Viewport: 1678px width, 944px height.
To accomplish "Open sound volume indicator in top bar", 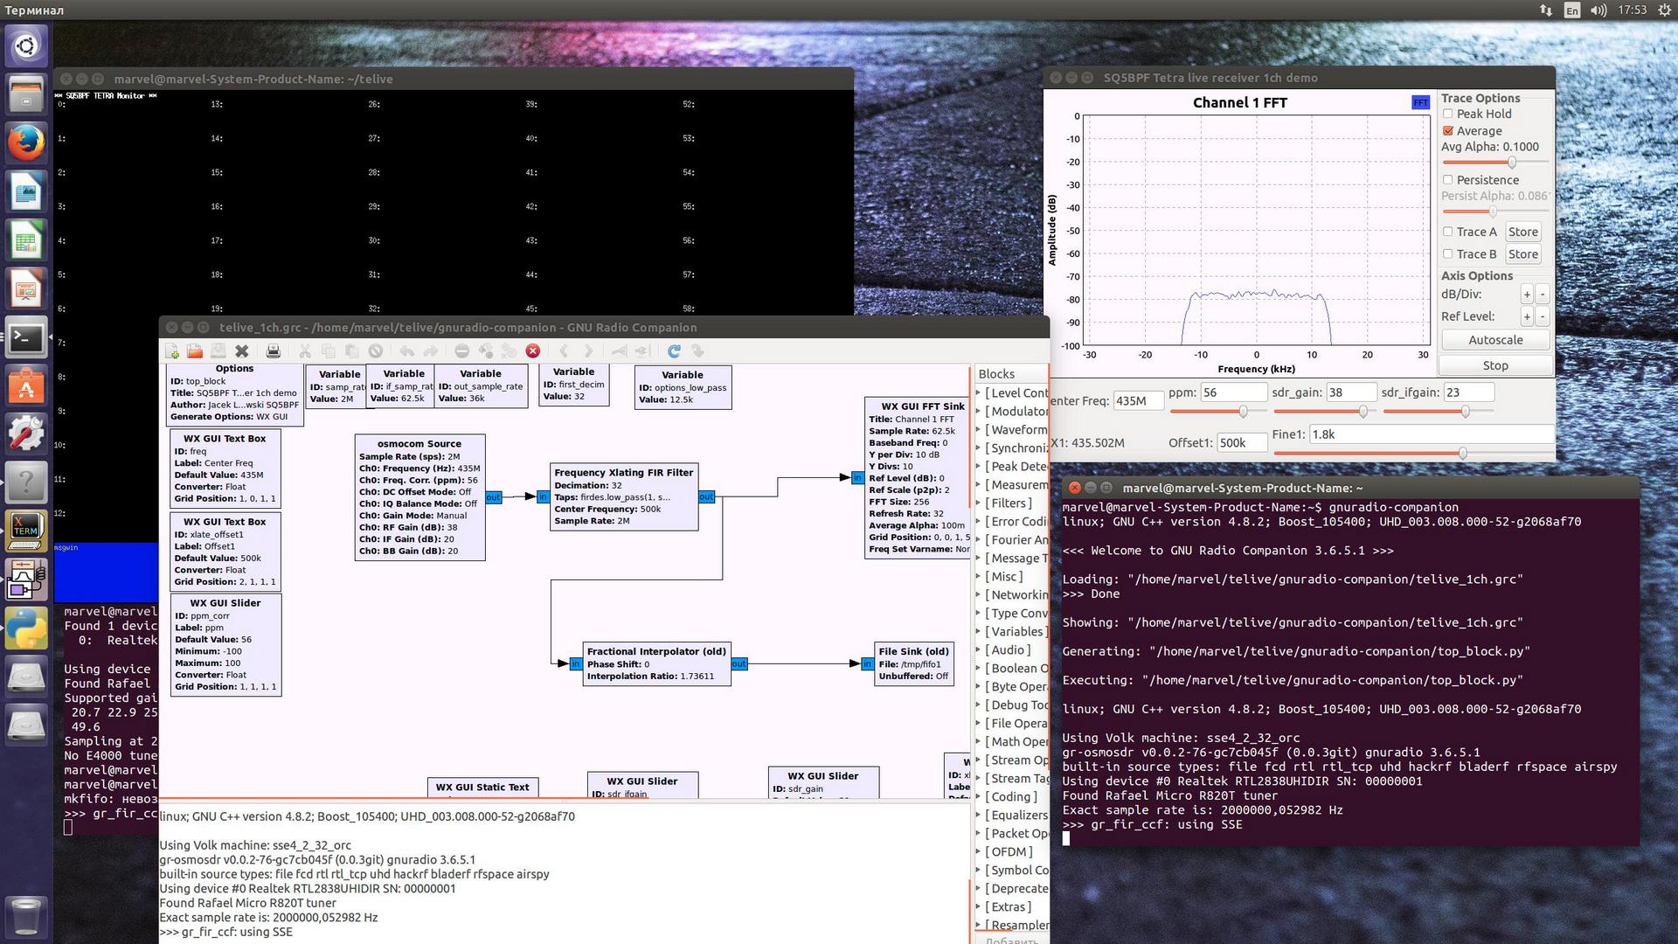I will click(x=1598, y=10).
